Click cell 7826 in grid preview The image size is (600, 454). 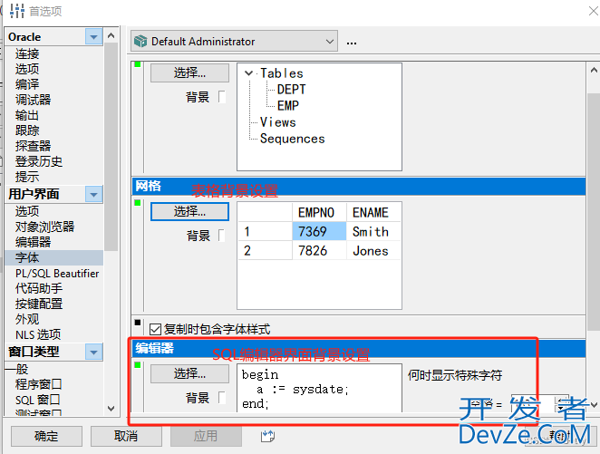coord(320,250)
